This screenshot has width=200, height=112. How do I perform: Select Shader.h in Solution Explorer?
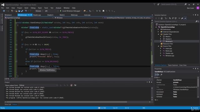[168, 39]
